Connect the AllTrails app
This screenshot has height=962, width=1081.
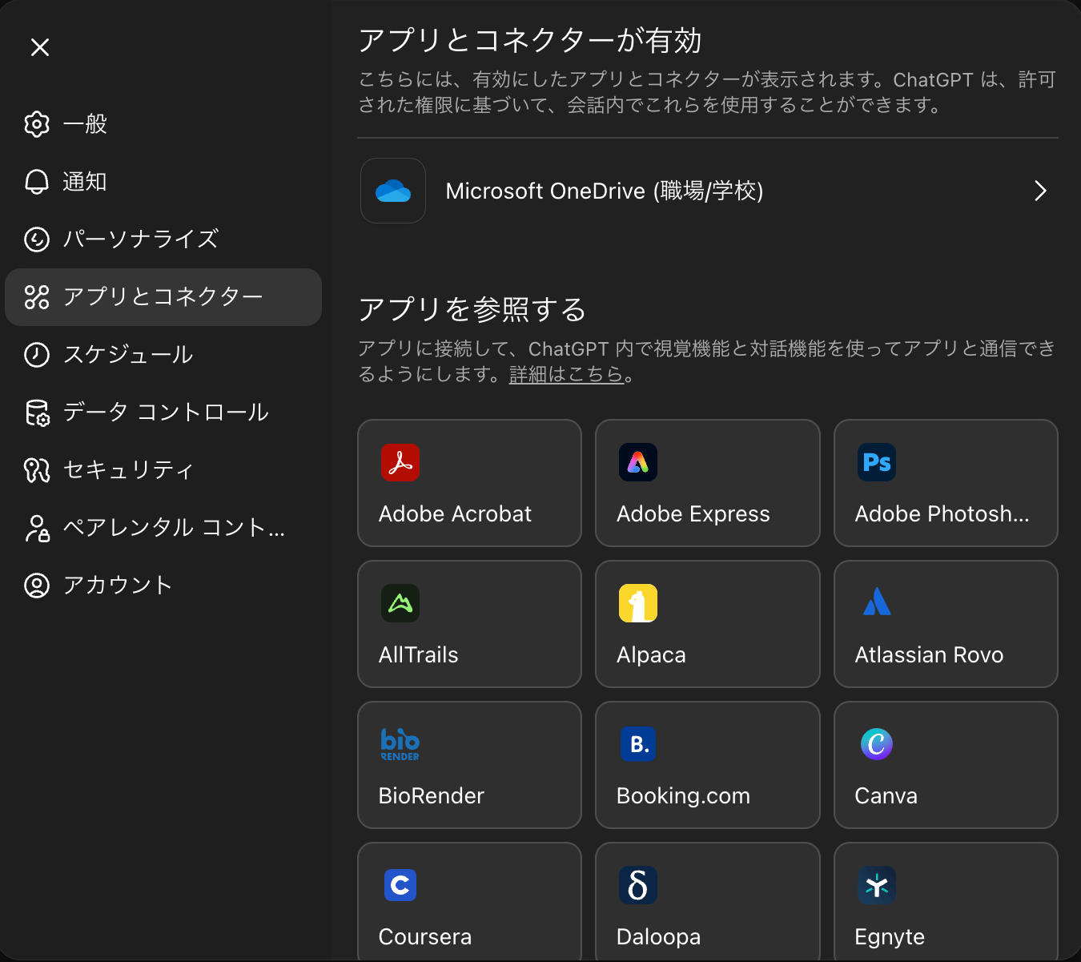pos(469,624)
